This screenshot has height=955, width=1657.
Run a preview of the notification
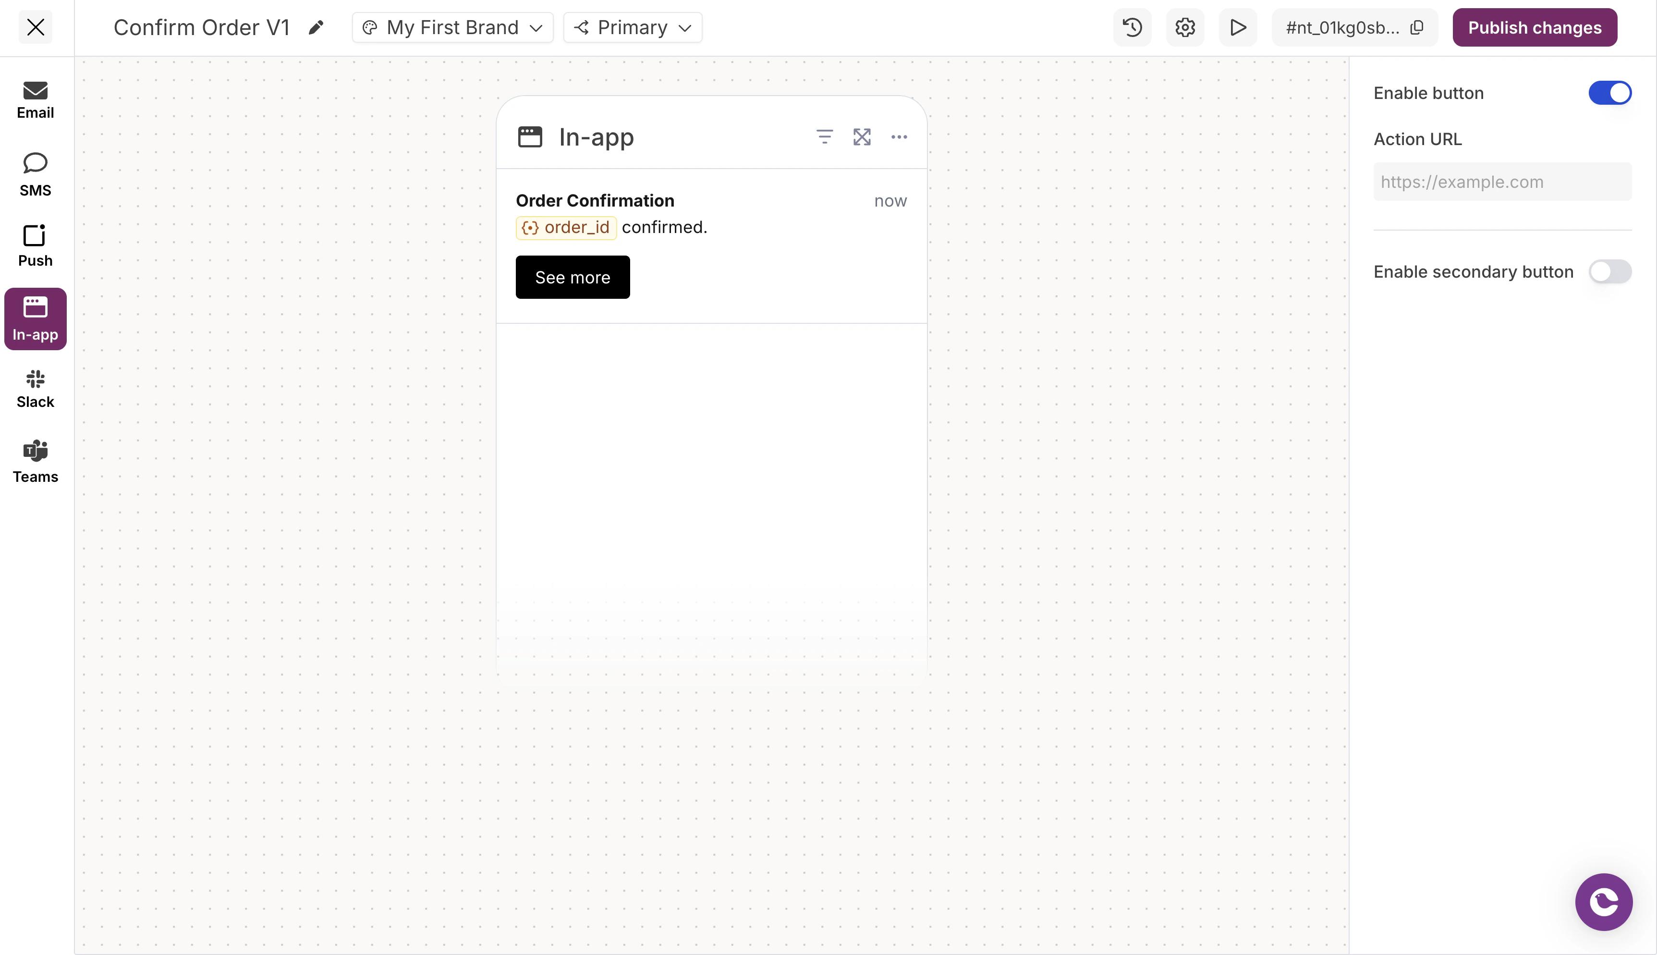click(1238, 27)
